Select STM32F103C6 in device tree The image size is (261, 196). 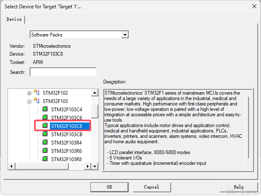coord(67,118)
